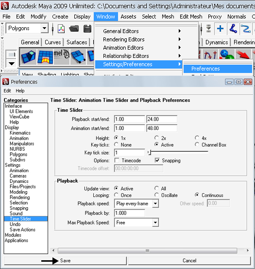Switch to the Dynamics shelf tab
The height and width of the screenshot is (269, 255).
pyautogui.click(x=217, y=42)
